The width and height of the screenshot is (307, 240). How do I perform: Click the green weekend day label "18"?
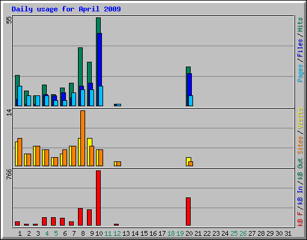coord(171,233)
